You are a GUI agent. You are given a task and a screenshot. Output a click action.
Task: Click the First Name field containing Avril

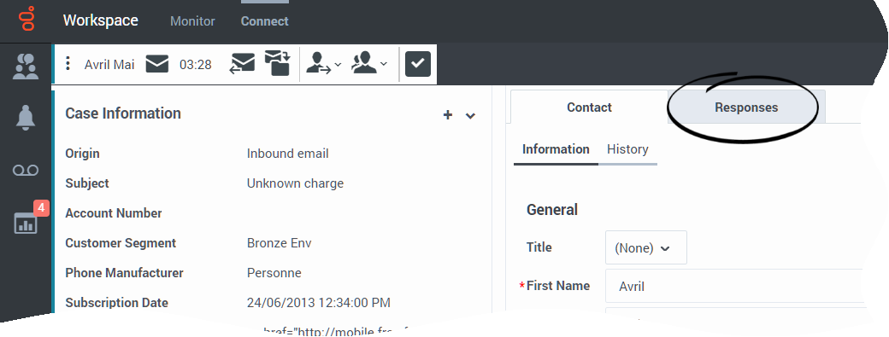point(734,286)
